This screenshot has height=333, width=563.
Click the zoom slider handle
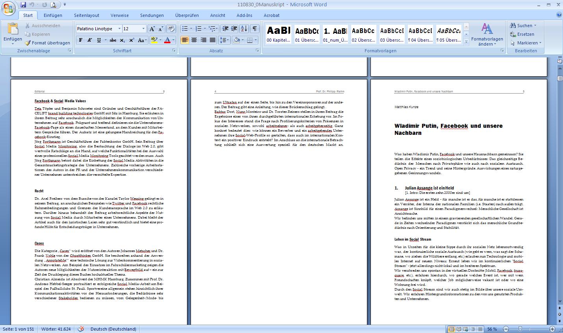pyautogui.click(x=520, y=329)
